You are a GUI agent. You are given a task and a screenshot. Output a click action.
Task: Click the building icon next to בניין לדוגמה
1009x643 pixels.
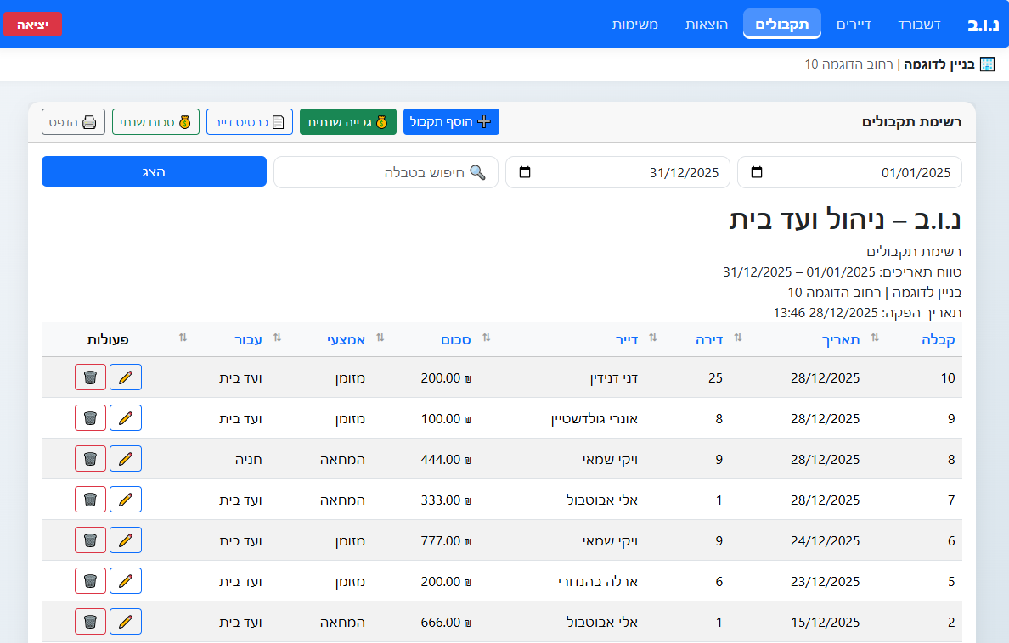[985, 63]
